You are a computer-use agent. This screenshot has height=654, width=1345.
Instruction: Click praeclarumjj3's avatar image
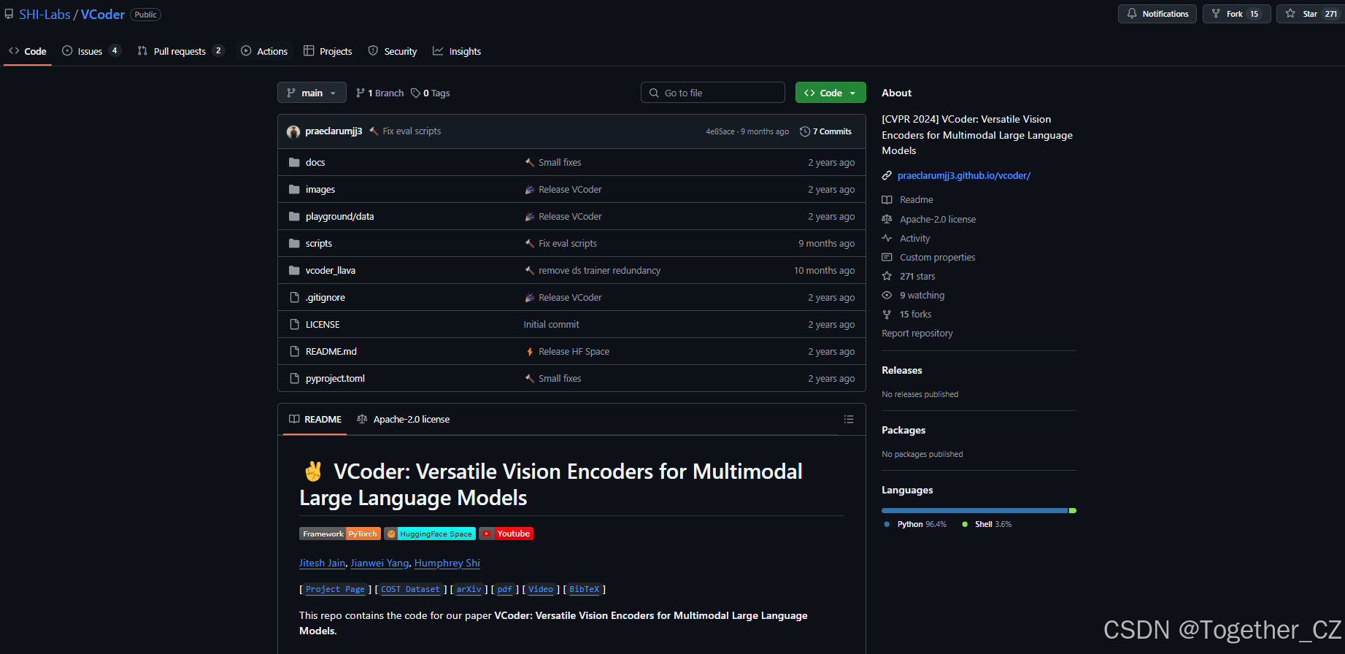coord(293,131)
